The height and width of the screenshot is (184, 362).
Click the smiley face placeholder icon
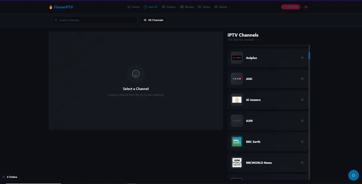136,74
